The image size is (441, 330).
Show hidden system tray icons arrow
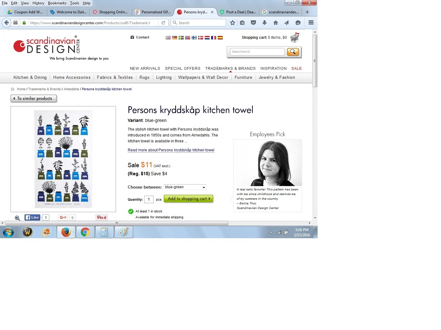click(271, 232)
